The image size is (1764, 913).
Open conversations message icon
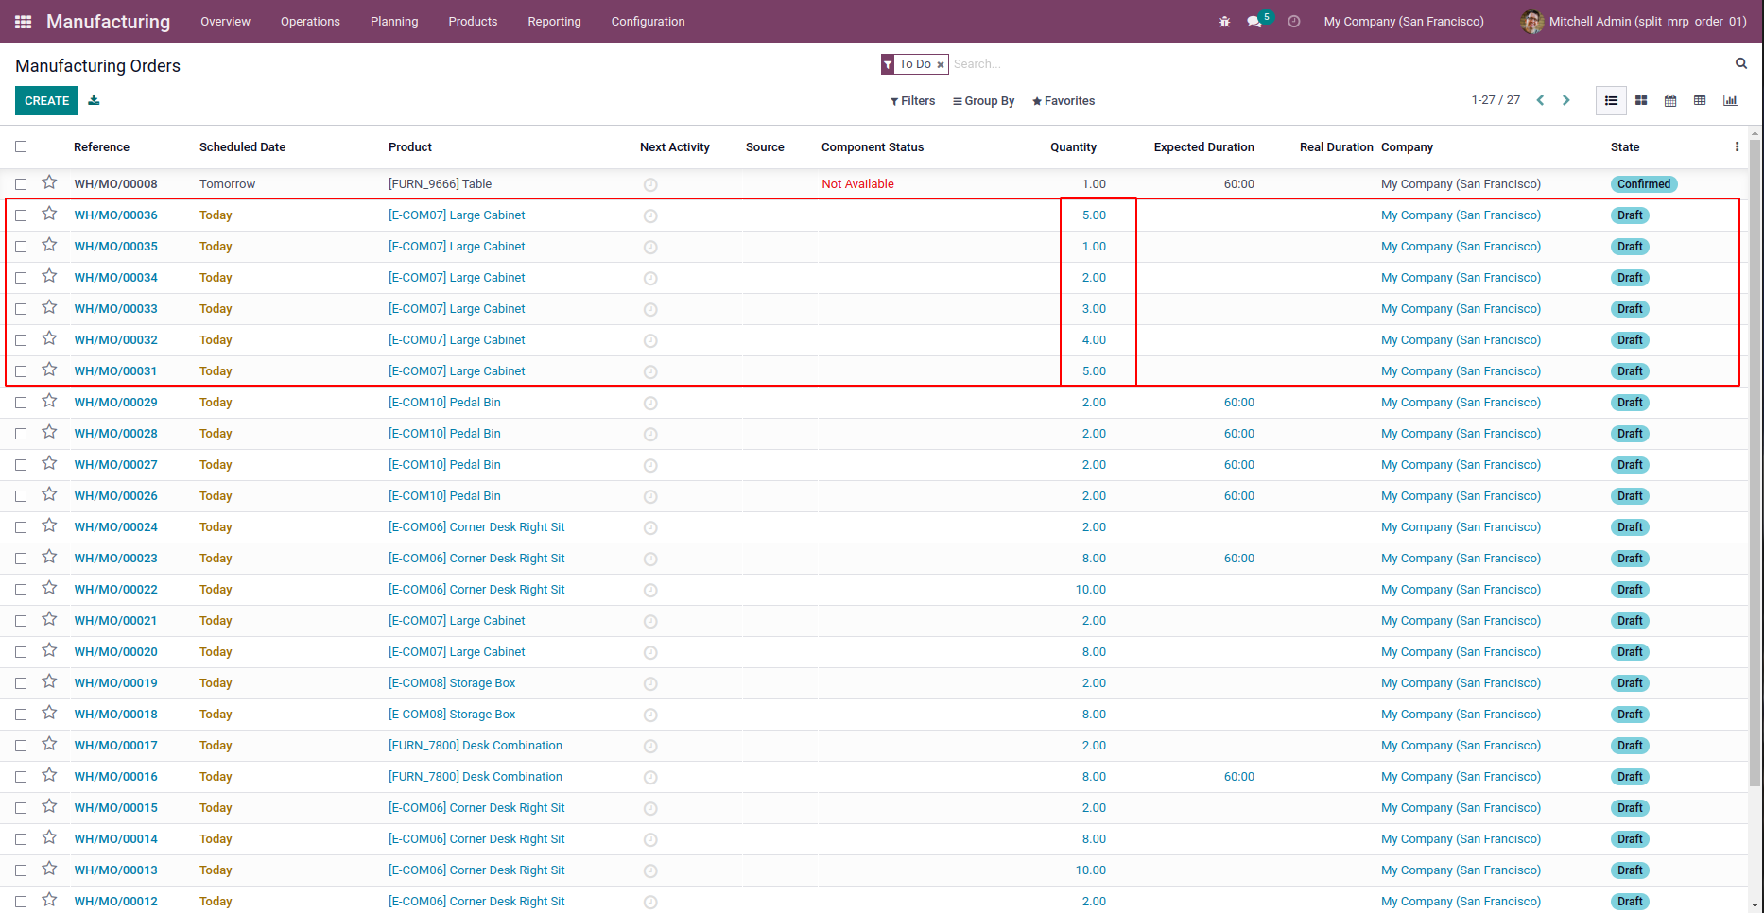1254,22
